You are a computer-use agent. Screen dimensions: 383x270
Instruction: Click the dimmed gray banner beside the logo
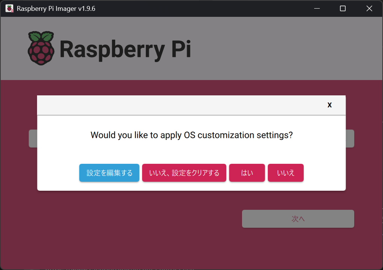[284, 49]
